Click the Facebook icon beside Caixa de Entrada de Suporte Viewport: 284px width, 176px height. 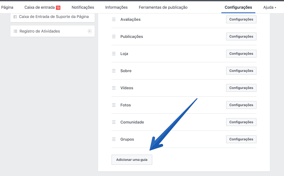pos(15,17)
